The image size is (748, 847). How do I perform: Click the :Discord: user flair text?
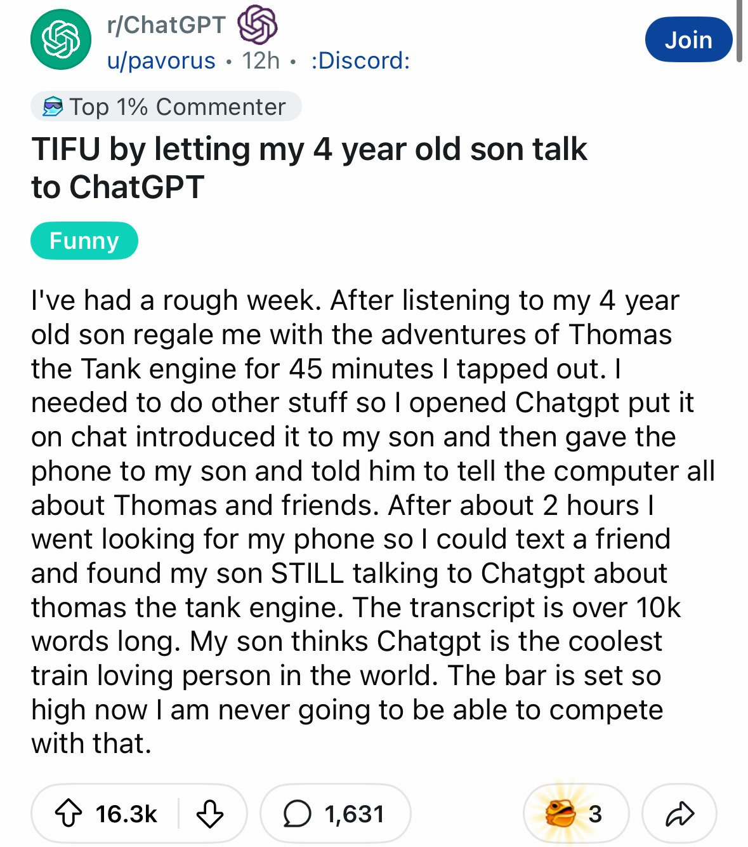(360, 61)
